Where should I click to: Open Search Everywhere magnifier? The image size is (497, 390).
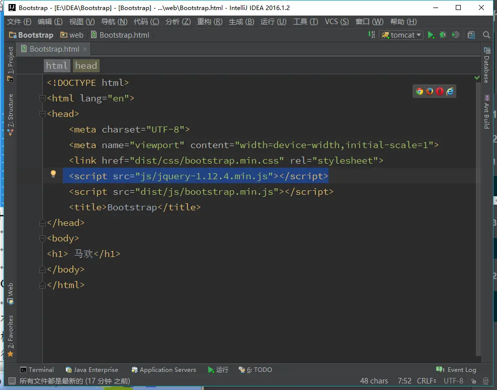pyautogui.click(x=486, y=35)
